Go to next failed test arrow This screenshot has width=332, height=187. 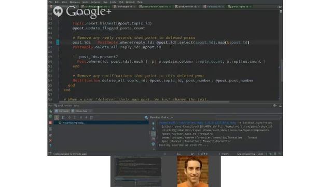86,117
